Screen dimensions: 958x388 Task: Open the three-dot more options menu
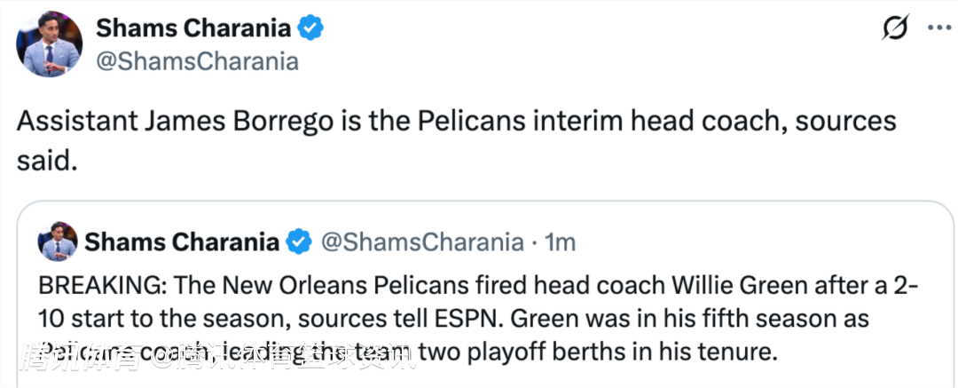(938, 28)
